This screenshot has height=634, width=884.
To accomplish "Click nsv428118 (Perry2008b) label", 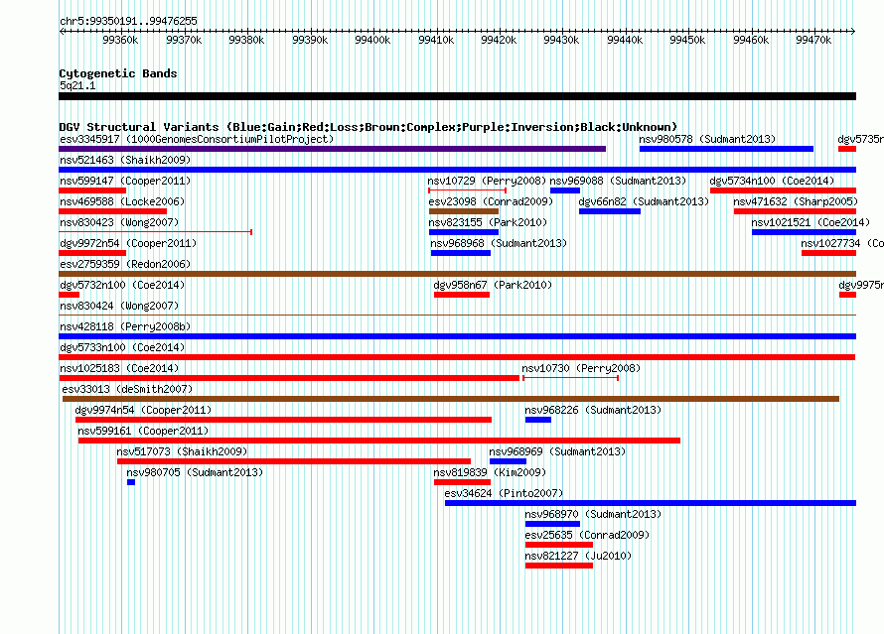I will pyautogui.click(x=125, y=326).
